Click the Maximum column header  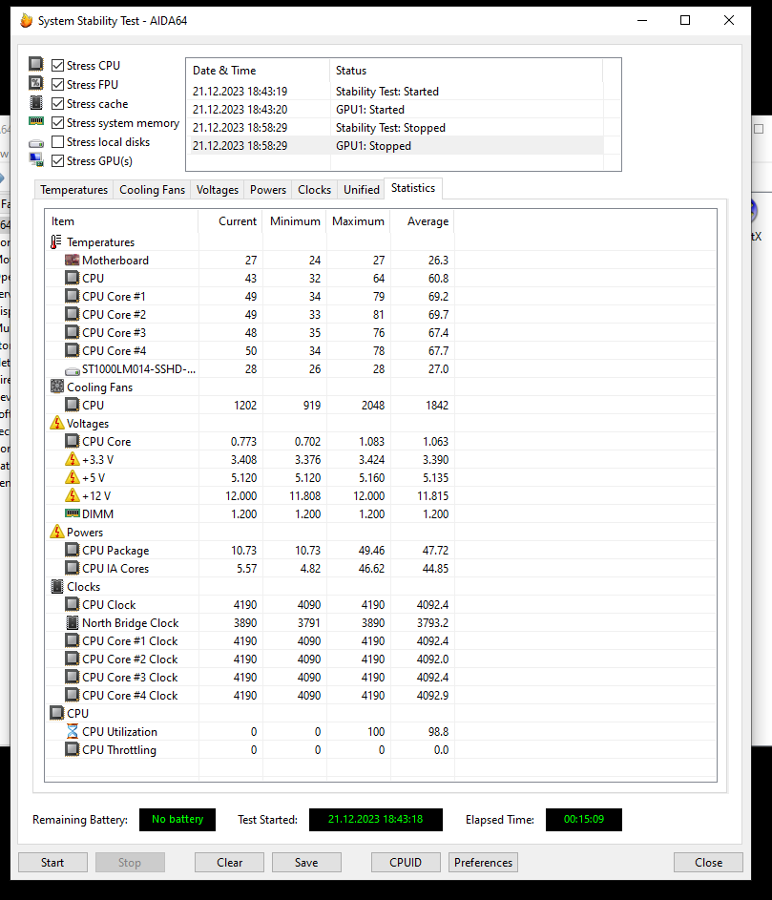click(358, 221)
